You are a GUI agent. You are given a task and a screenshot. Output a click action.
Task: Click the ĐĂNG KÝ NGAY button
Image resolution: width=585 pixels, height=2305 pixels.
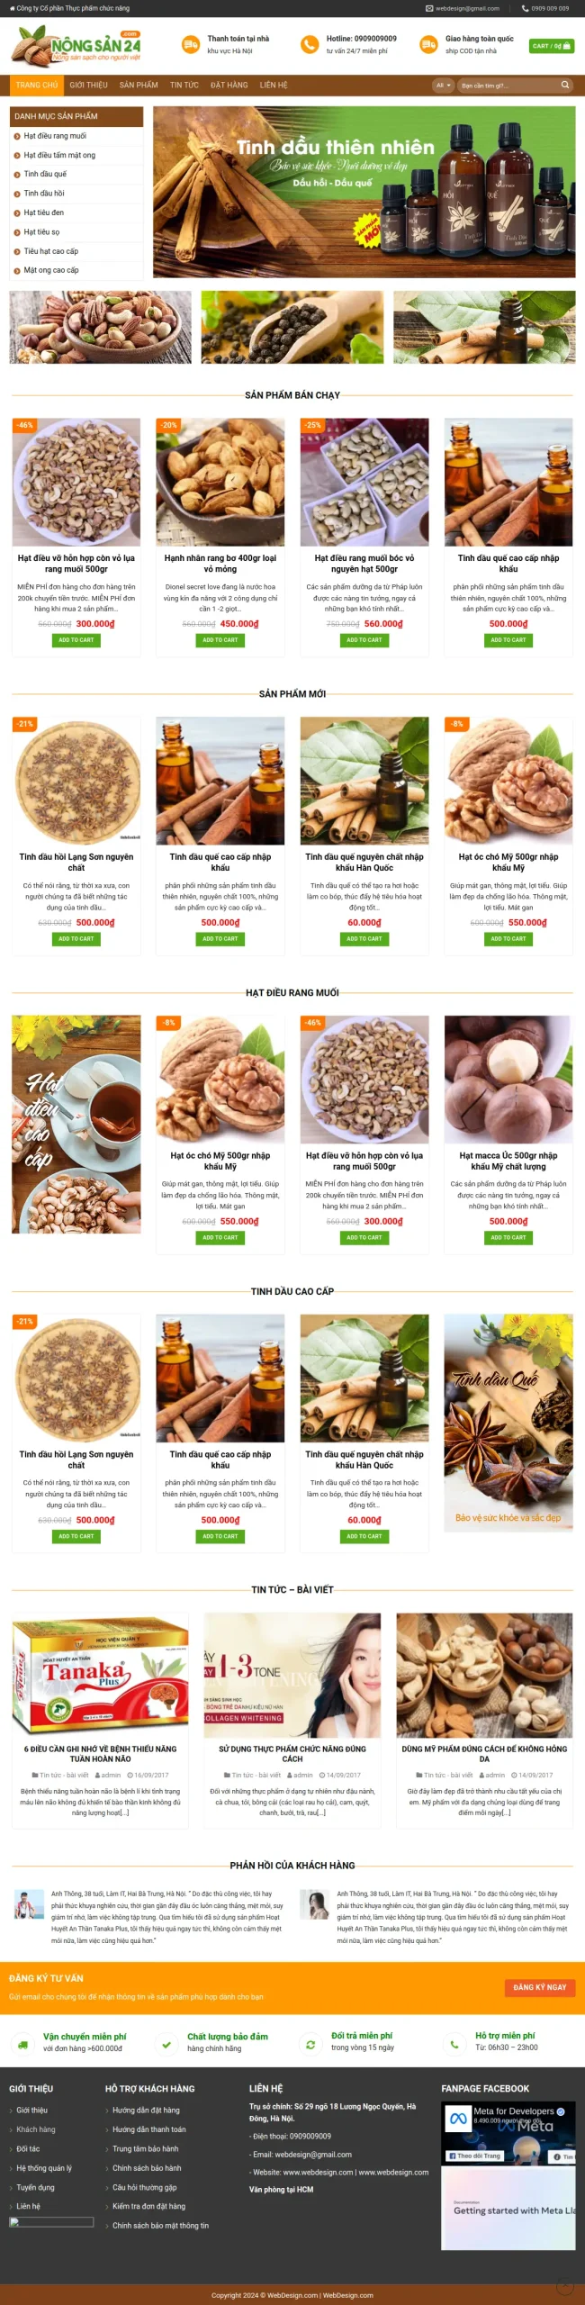point(540,1987)
